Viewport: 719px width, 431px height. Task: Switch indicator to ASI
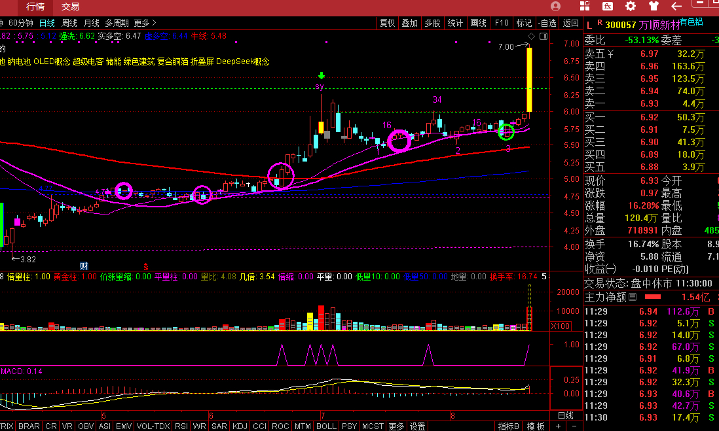[x=105, y=426]
